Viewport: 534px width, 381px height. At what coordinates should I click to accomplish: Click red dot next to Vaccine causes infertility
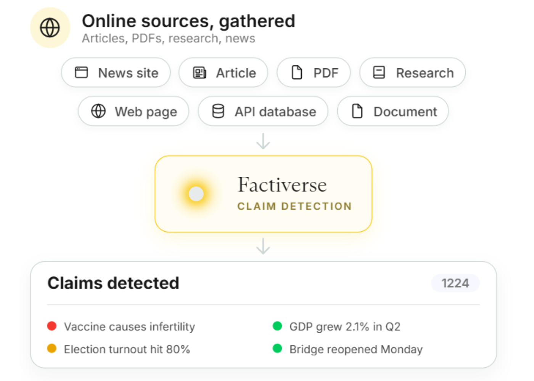coord(52,326)
